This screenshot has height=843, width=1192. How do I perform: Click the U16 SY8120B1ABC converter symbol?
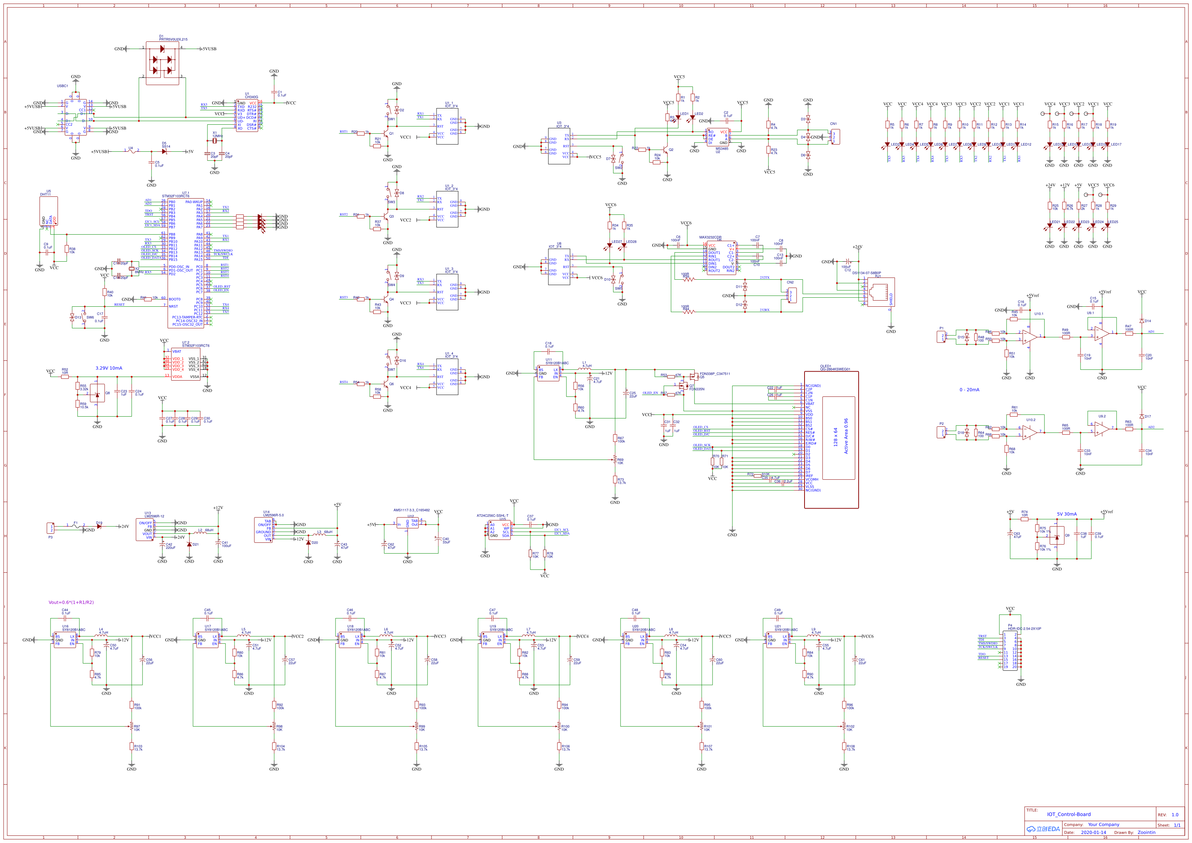click(x=65, y=640)
